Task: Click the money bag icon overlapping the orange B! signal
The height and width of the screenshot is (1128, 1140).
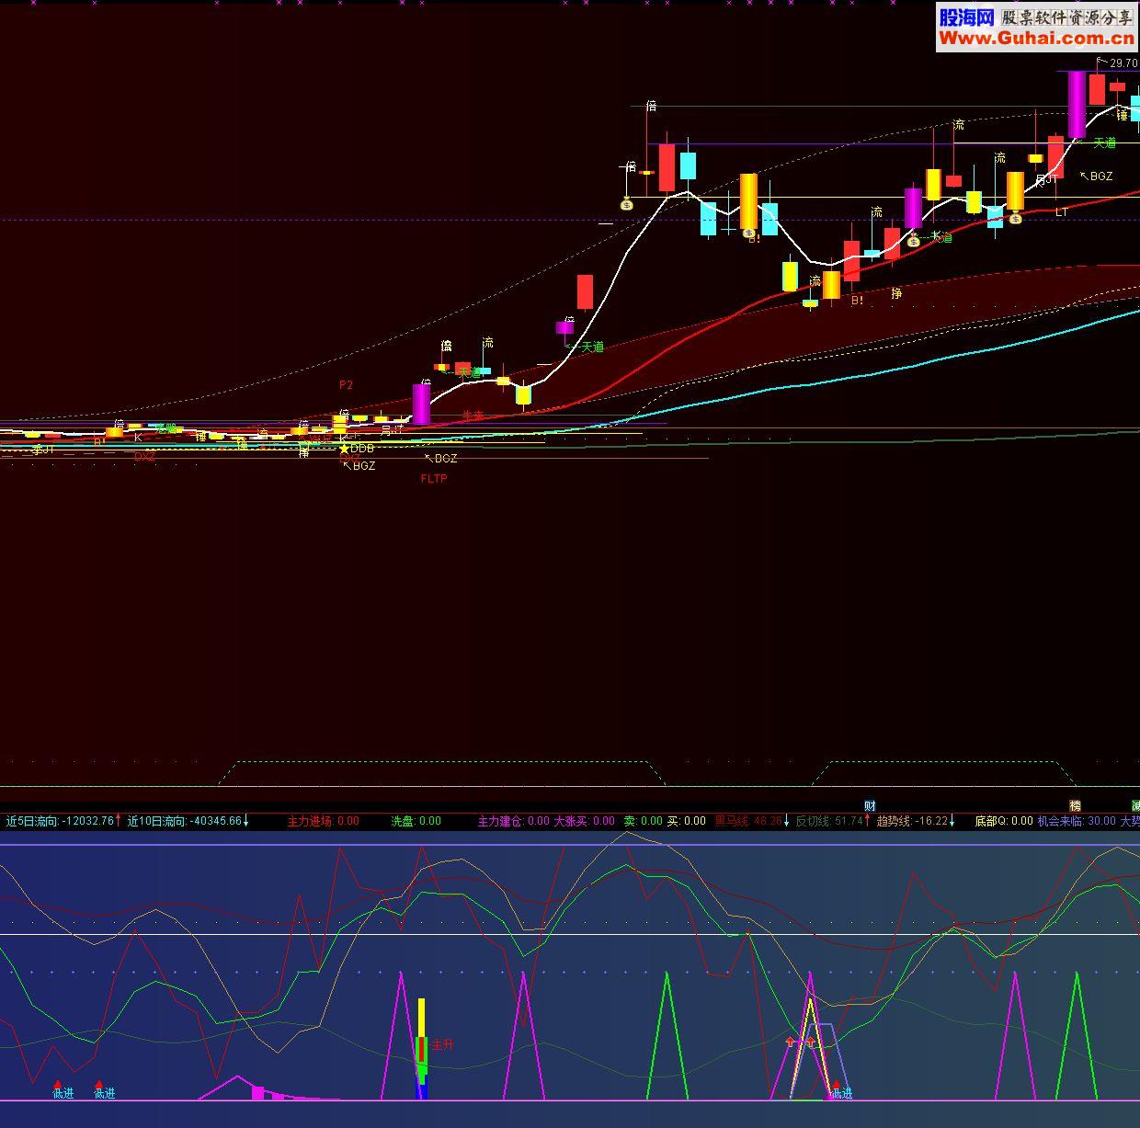Action: pyautogui.click(x=751, y=232)
